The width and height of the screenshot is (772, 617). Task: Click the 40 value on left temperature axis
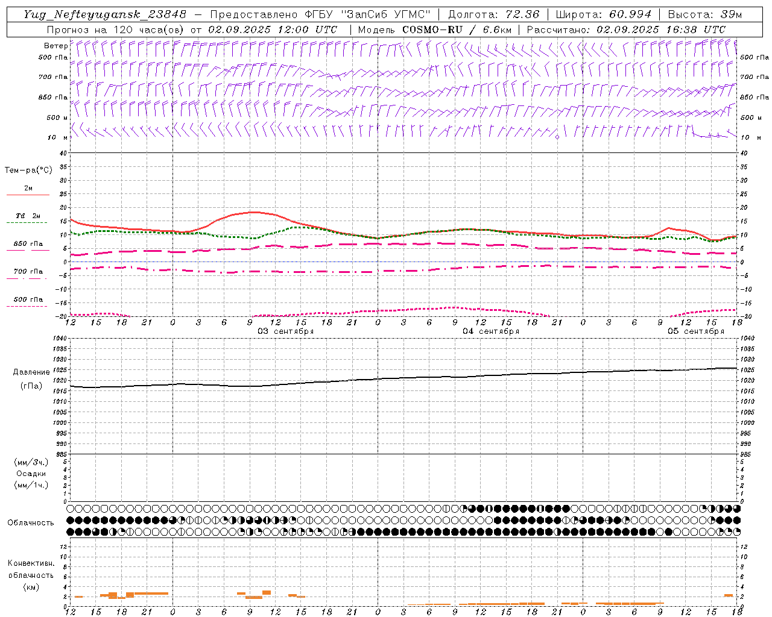tap(63, 153)
